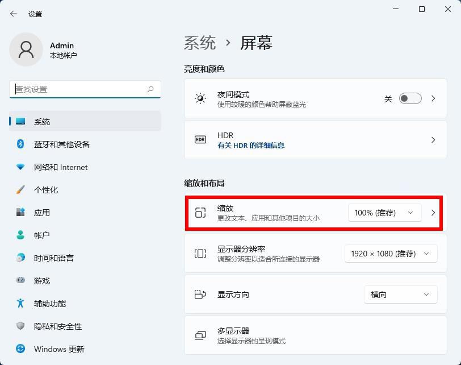Click the back arrow in title bar
The height and width of the screenshot is (365, 461).
pos(14,14)
